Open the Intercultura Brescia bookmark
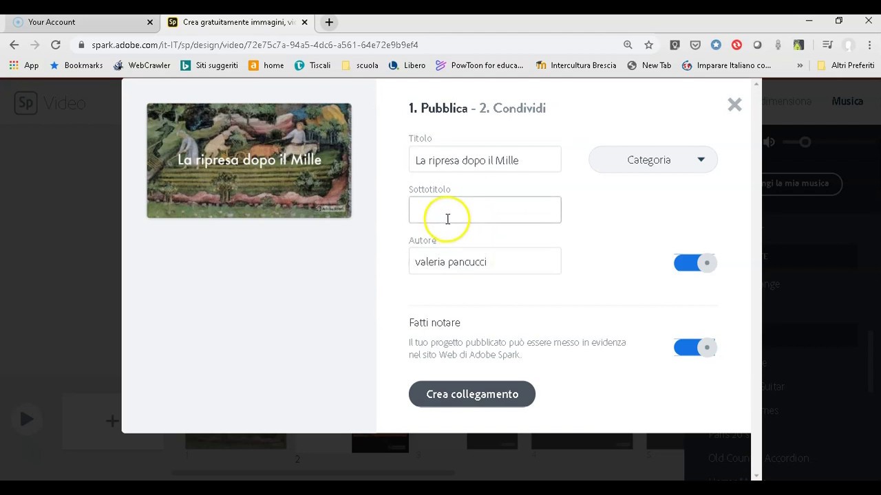Viewport: 881px width, 495px height. point(576,65)
